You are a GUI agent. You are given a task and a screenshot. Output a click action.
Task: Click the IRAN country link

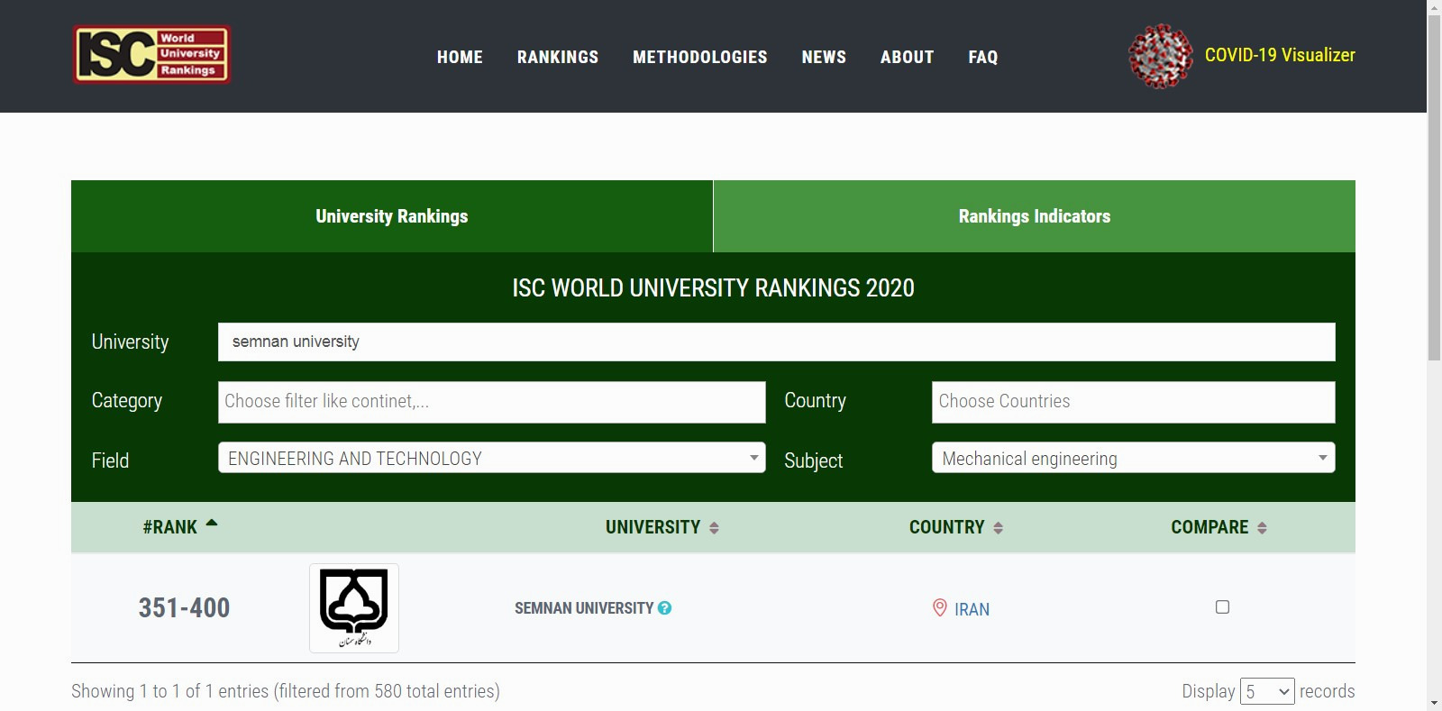pos(972,609)
